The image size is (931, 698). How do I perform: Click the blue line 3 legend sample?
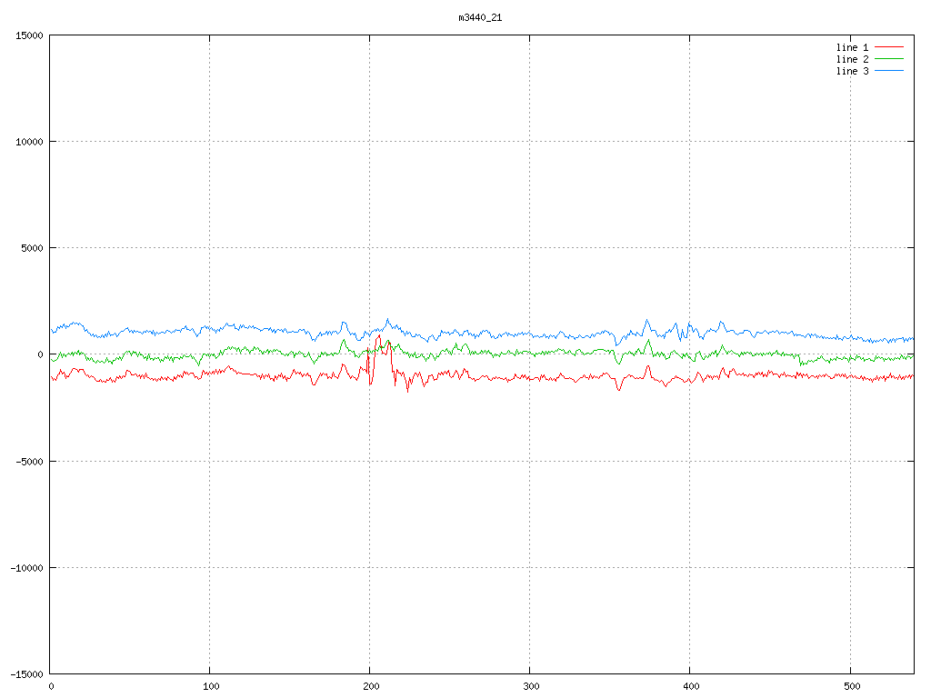click(x=889, y=71)
